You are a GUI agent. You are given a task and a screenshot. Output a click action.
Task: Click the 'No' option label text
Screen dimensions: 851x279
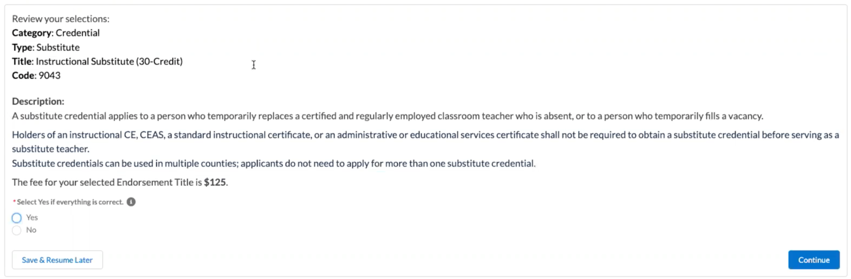(31, 230)
